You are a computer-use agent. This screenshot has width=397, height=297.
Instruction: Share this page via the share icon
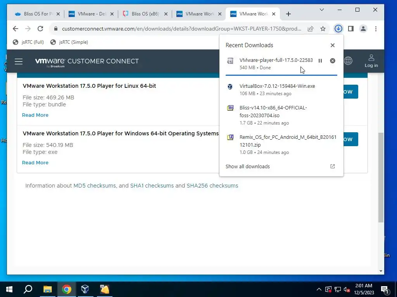point(311,29)
